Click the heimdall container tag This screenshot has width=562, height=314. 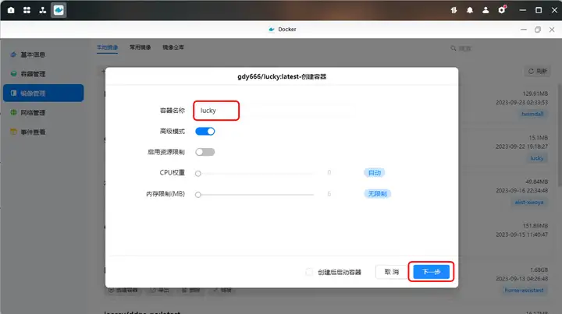click(x=532, y=114)
